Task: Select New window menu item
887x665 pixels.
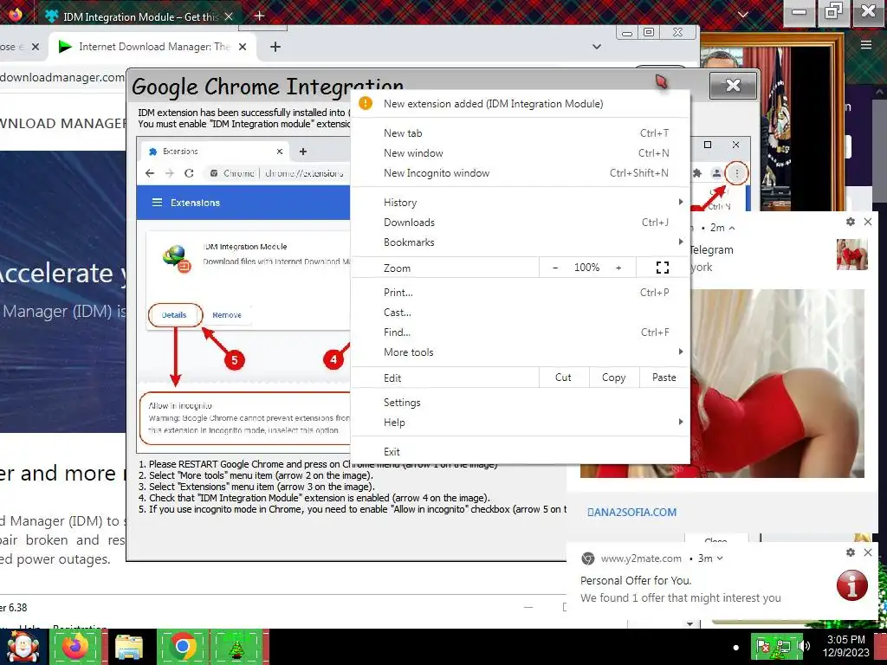Action: (x=520, y=152)
